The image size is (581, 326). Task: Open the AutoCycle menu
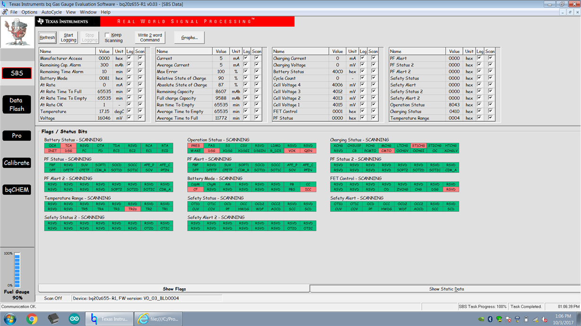click(x=51, y=12)
